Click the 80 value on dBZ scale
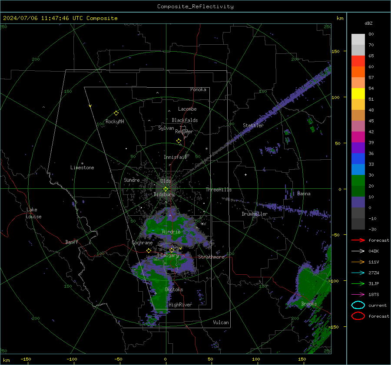The image size is (391, 365). pos(371,34)
